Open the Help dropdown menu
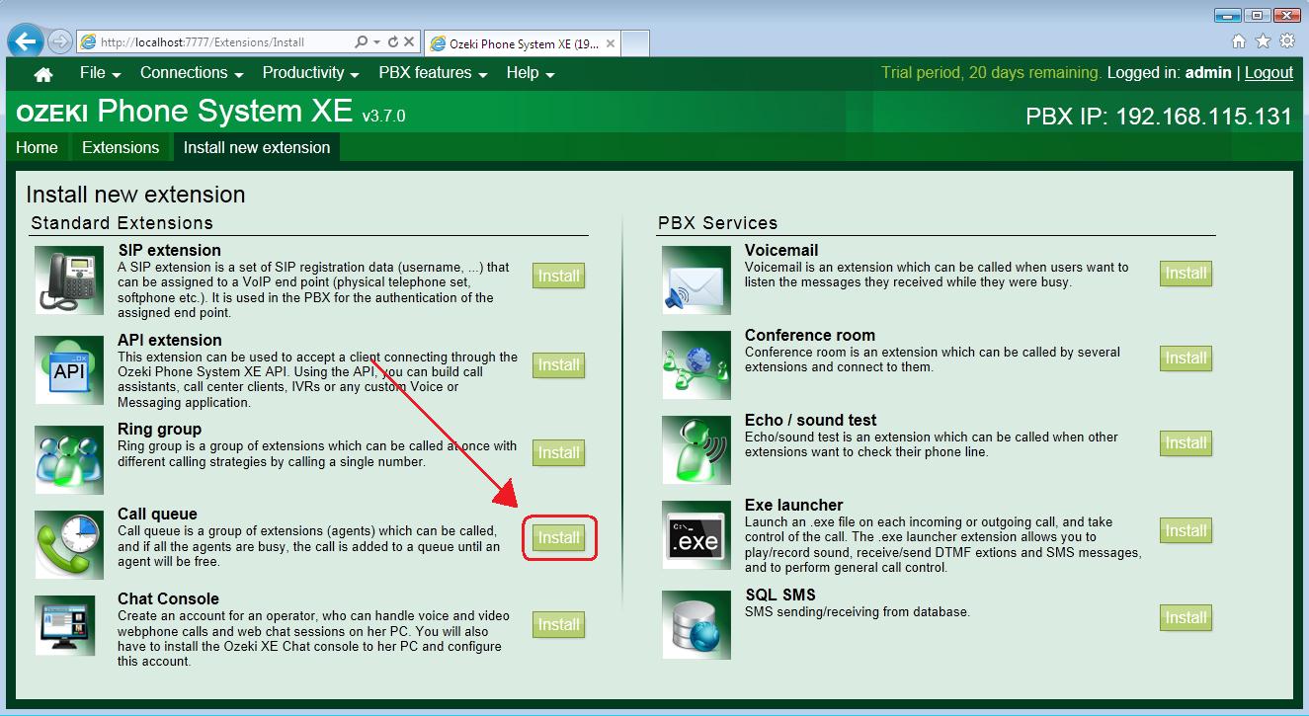Viewport: 1309px width, 716px height. 524,72
